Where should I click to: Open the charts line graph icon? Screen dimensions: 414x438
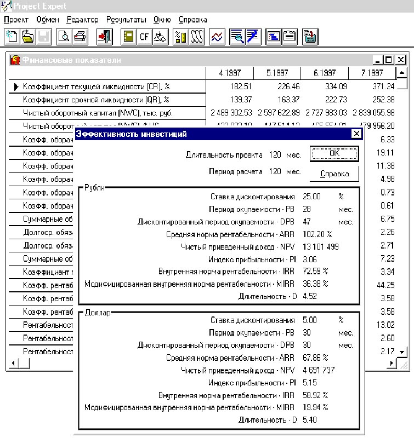[217, 37]
